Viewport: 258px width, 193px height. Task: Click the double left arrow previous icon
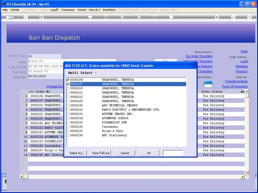(x=122, y=17)
